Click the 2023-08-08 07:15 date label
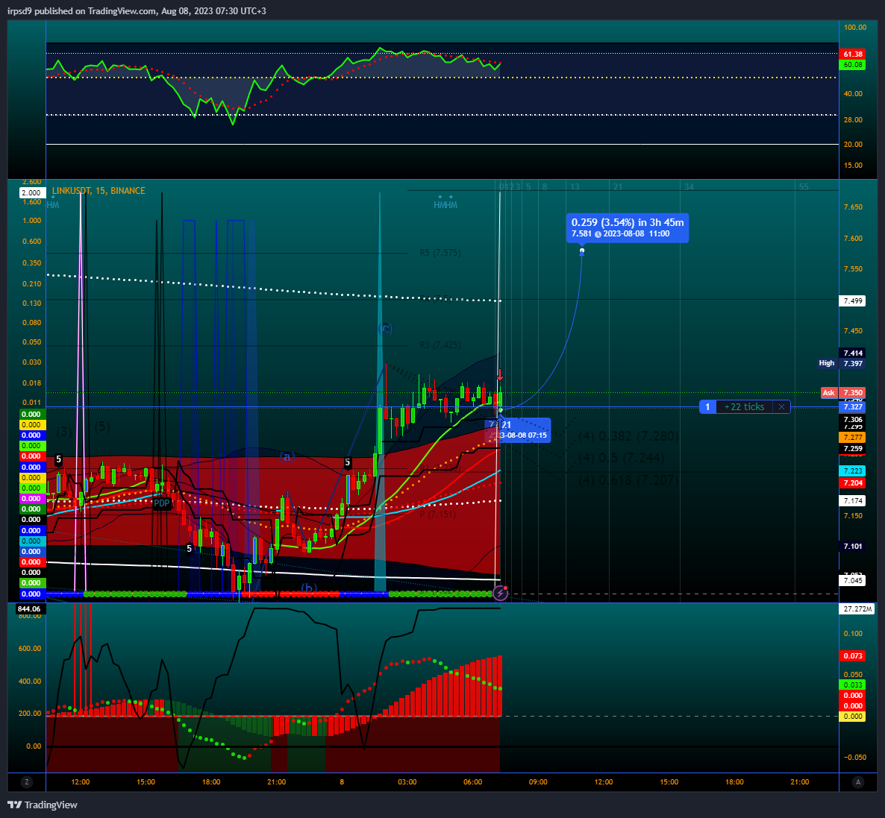 (x=519, y=435)
